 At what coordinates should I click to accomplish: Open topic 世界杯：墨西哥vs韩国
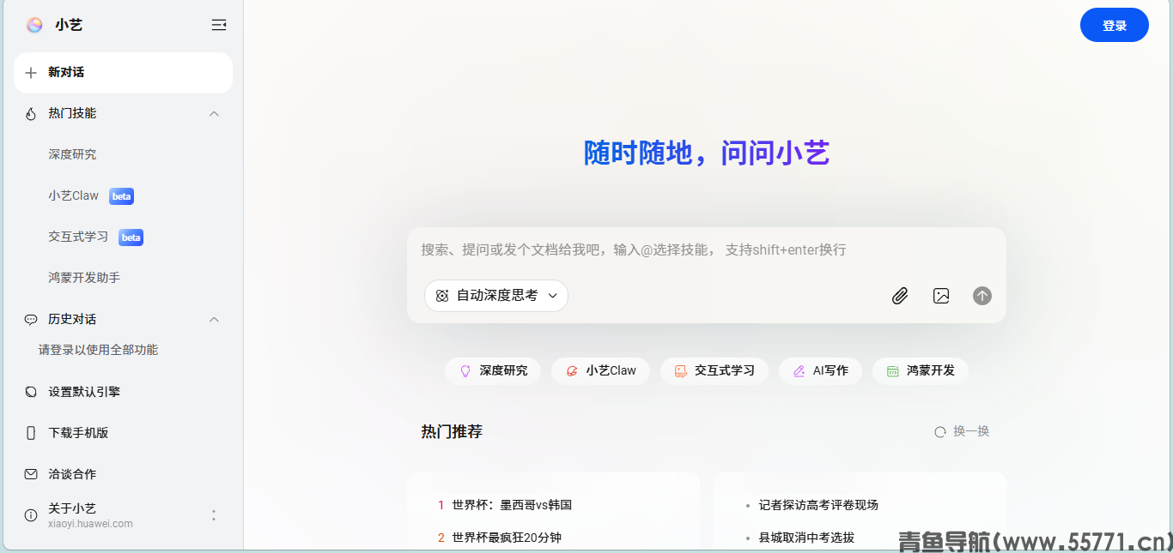tap(512, 505)
